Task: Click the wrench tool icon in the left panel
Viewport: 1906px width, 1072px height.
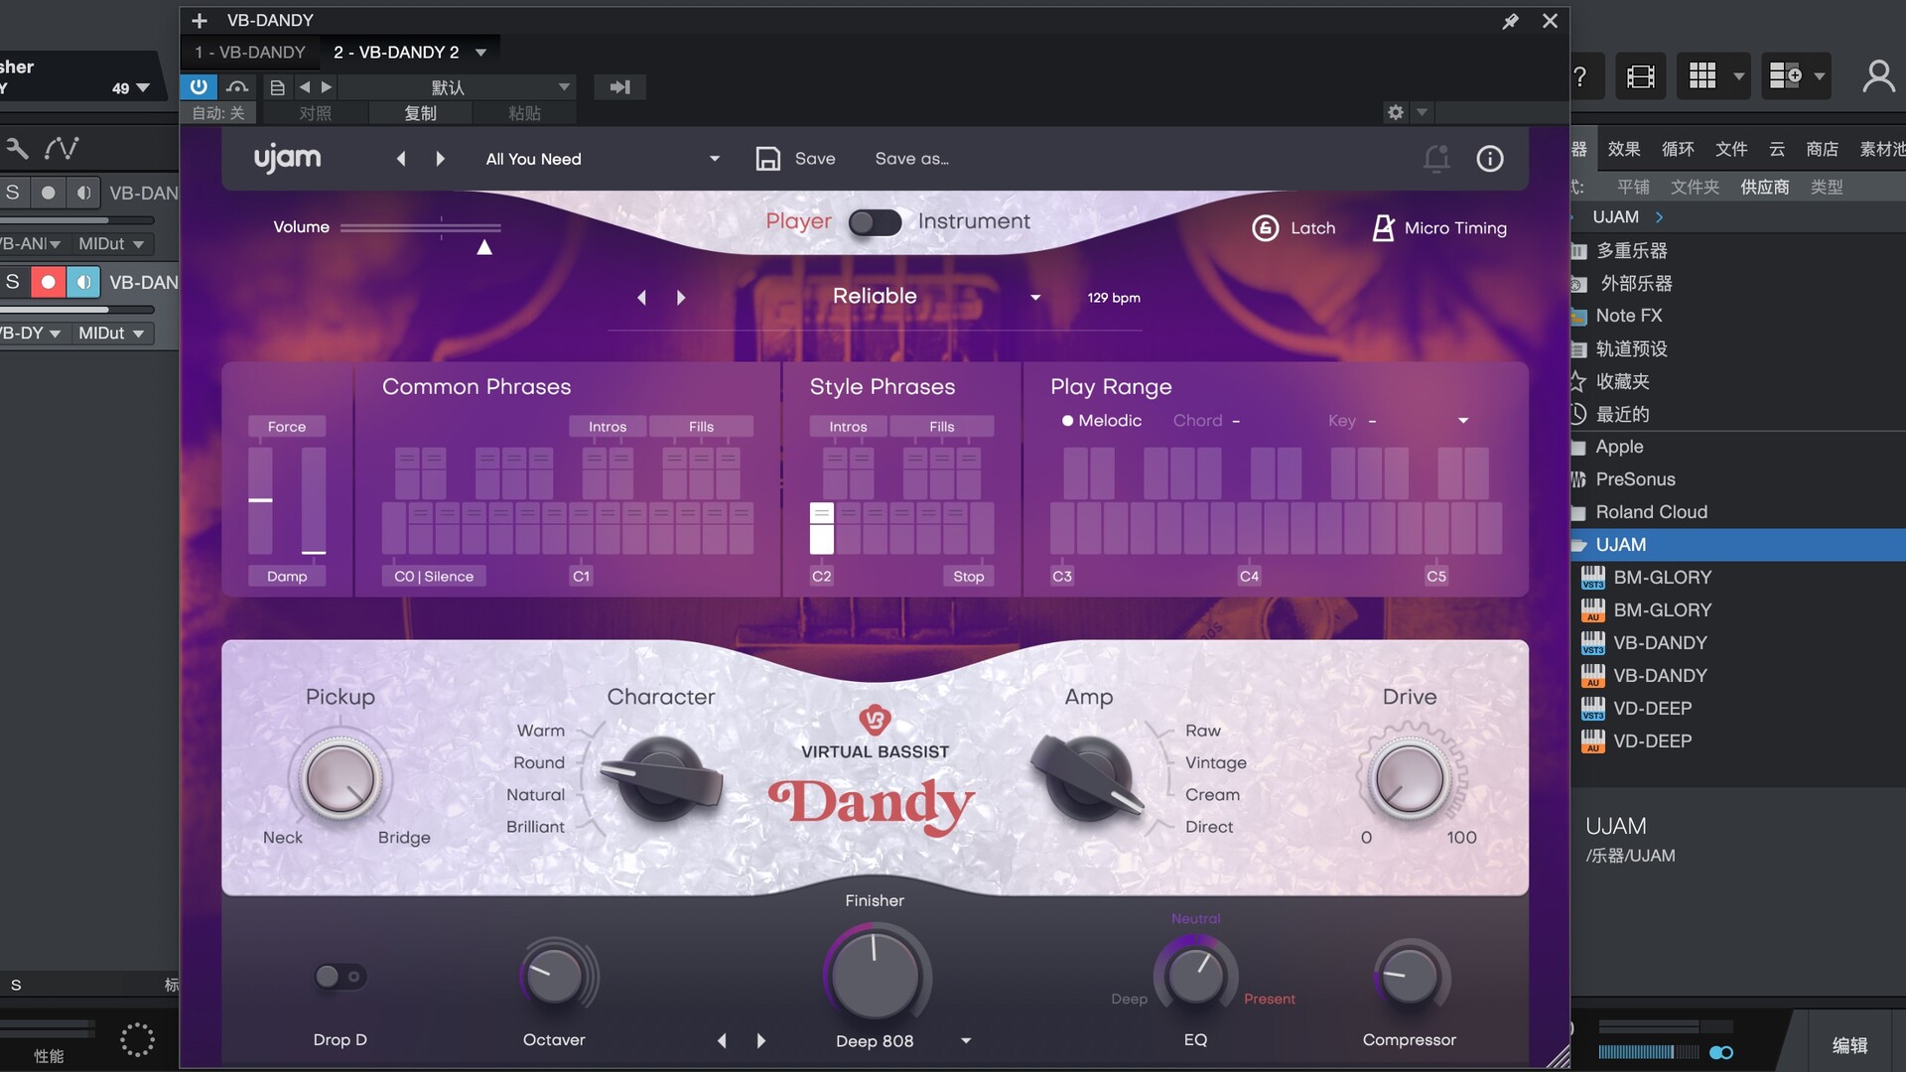Action: tap(17, 149)
